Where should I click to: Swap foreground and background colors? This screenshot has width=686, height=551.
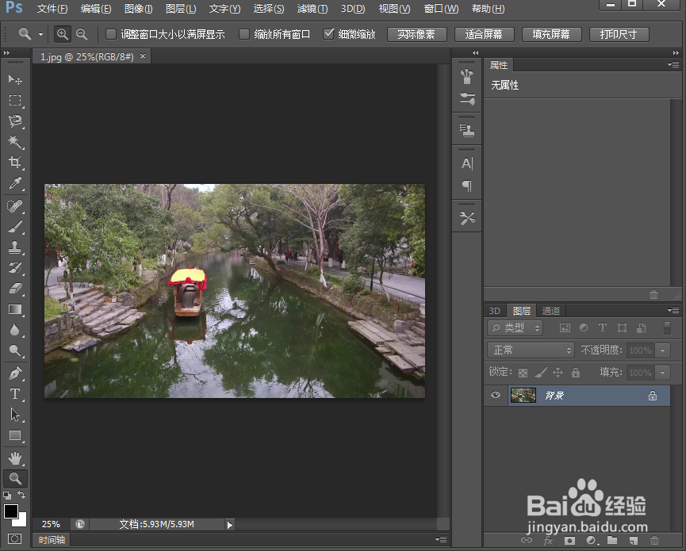21,495
